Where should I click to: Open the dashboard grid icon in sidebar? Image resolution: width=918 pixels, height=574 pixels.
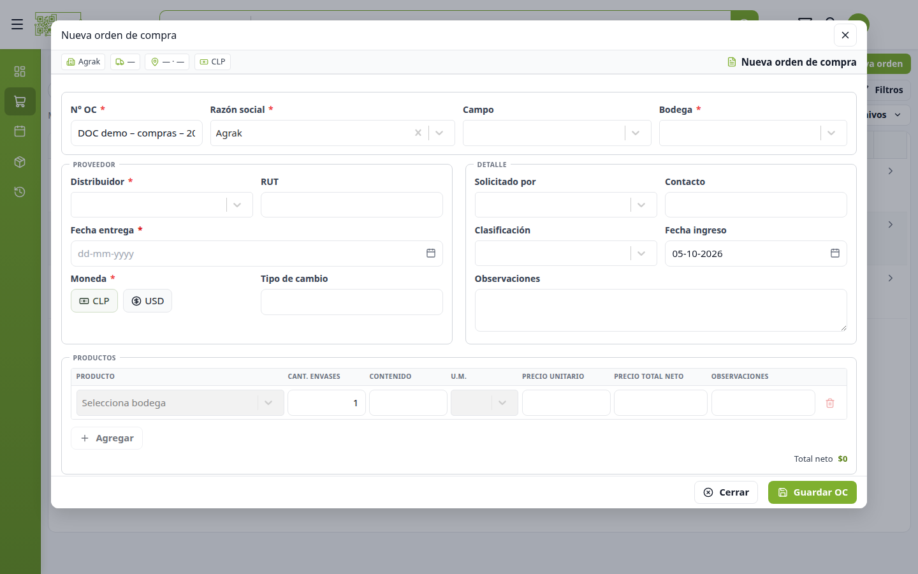click(20, 71)
